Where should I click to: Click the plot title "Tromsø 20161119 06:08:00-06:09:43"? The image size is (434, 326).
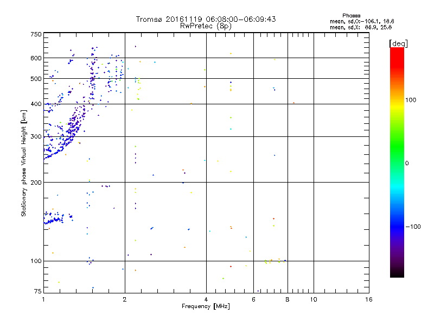[x=206, y=19]
